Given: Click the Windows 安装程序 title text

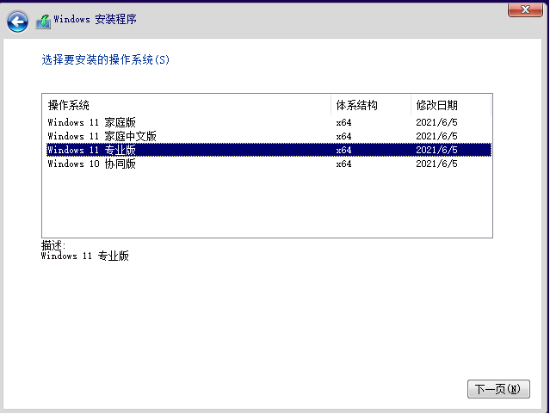Looking at the screenshot, I should tap(95, 19).
